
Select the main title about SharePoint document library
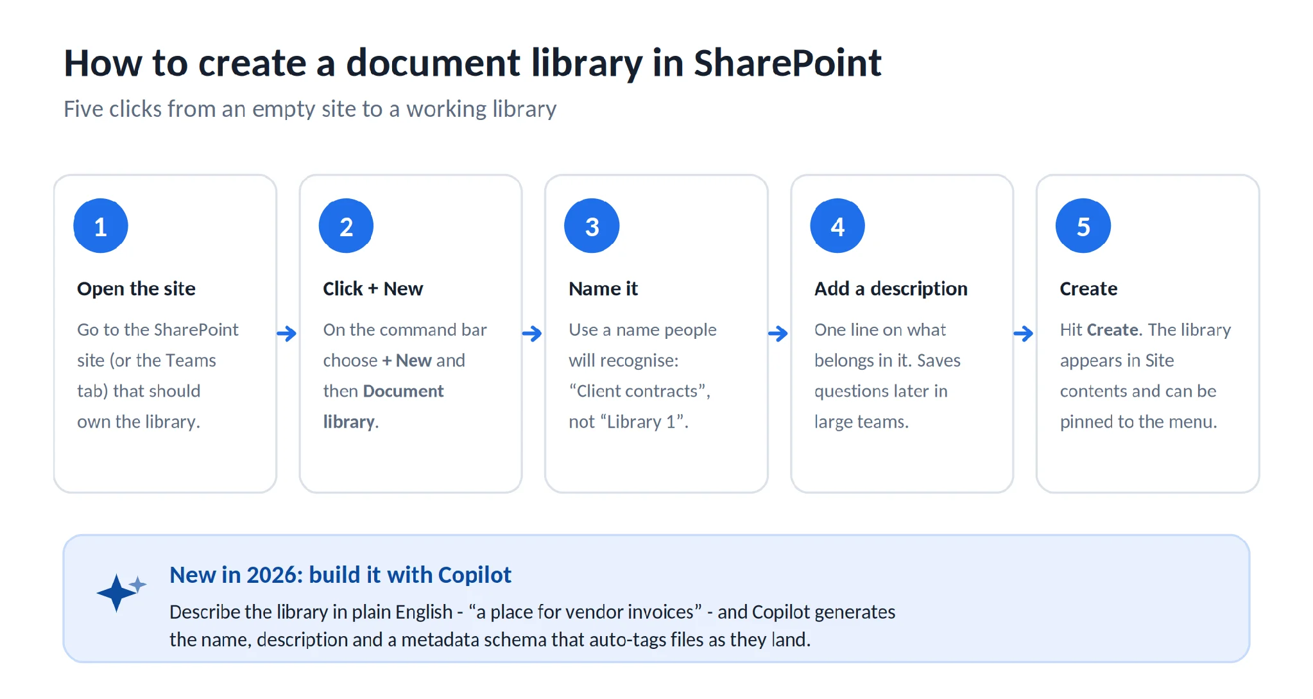pyautogui.click(x=472, y=63)
